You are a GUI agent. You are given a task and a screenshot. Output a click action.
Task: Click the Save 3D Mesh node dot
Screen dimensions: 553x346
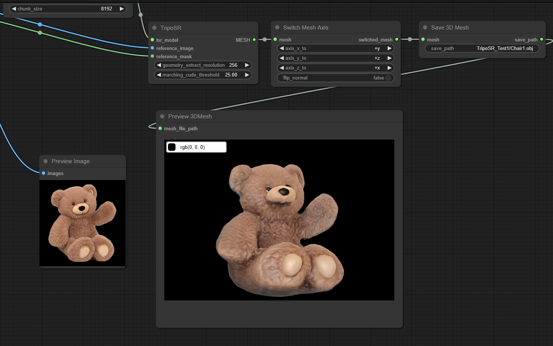click(x=425, y=28)
